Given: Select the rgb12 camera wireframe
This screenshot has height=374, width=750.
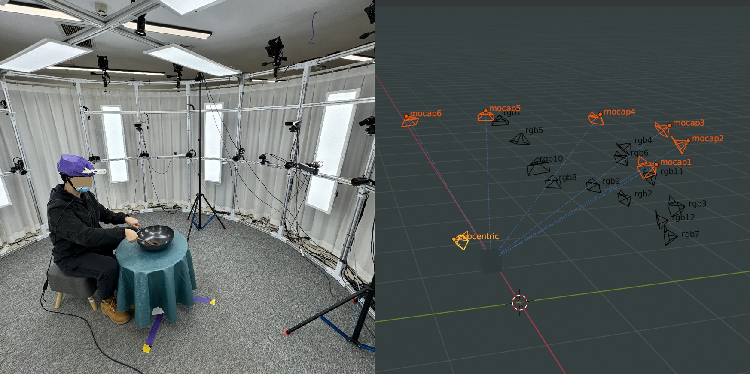Looking at the screenshot, I should coord(662,220).
